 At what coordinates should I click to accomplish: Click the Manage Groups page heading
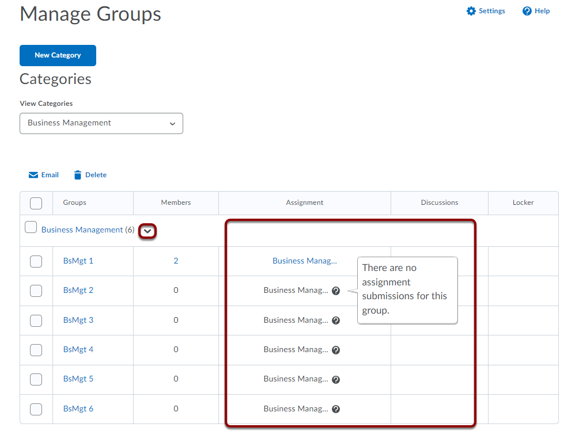[x=90, y=14]
